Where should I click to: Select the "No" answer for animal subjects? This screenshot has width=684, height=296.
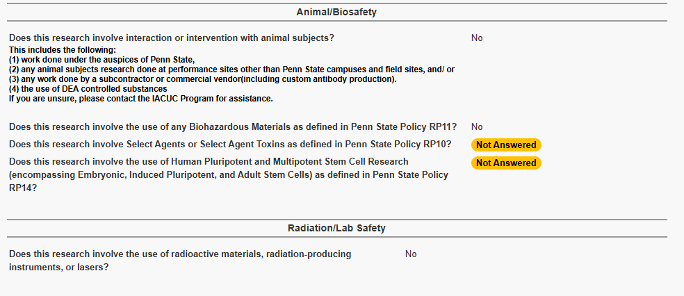click(x=477, y=38)
